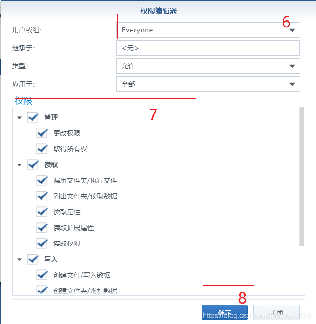Collapse the 写入 permission group
The height and width of the screenshot is (324, 316).
19,260
